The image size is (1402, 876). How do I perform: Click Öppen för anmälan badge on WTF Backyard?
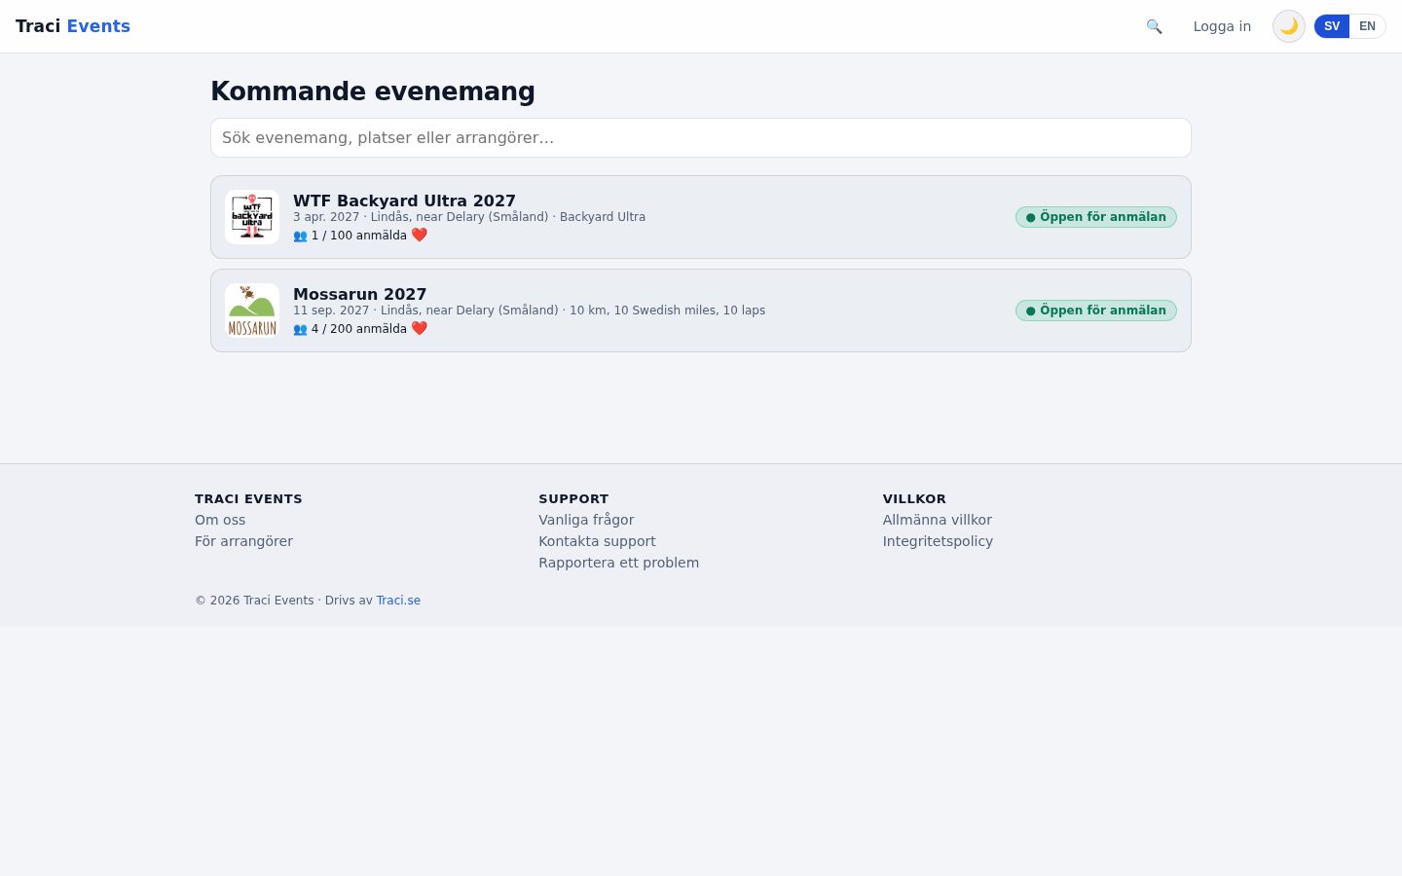pyautogui.click(x=1096, y=217)
